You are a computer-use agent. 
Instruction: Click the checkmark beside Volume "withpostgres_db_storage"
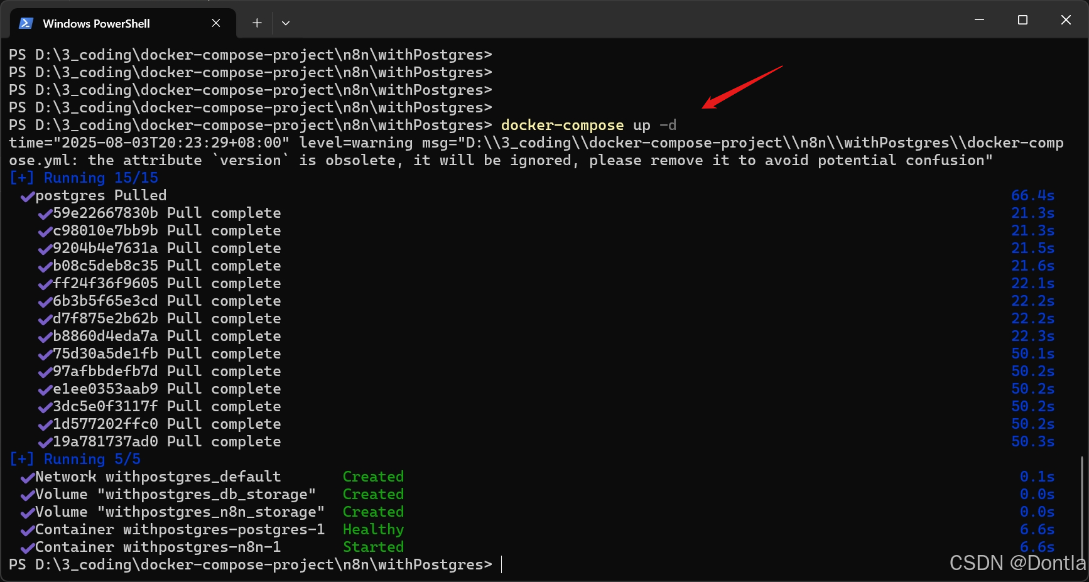click(26, 495)
